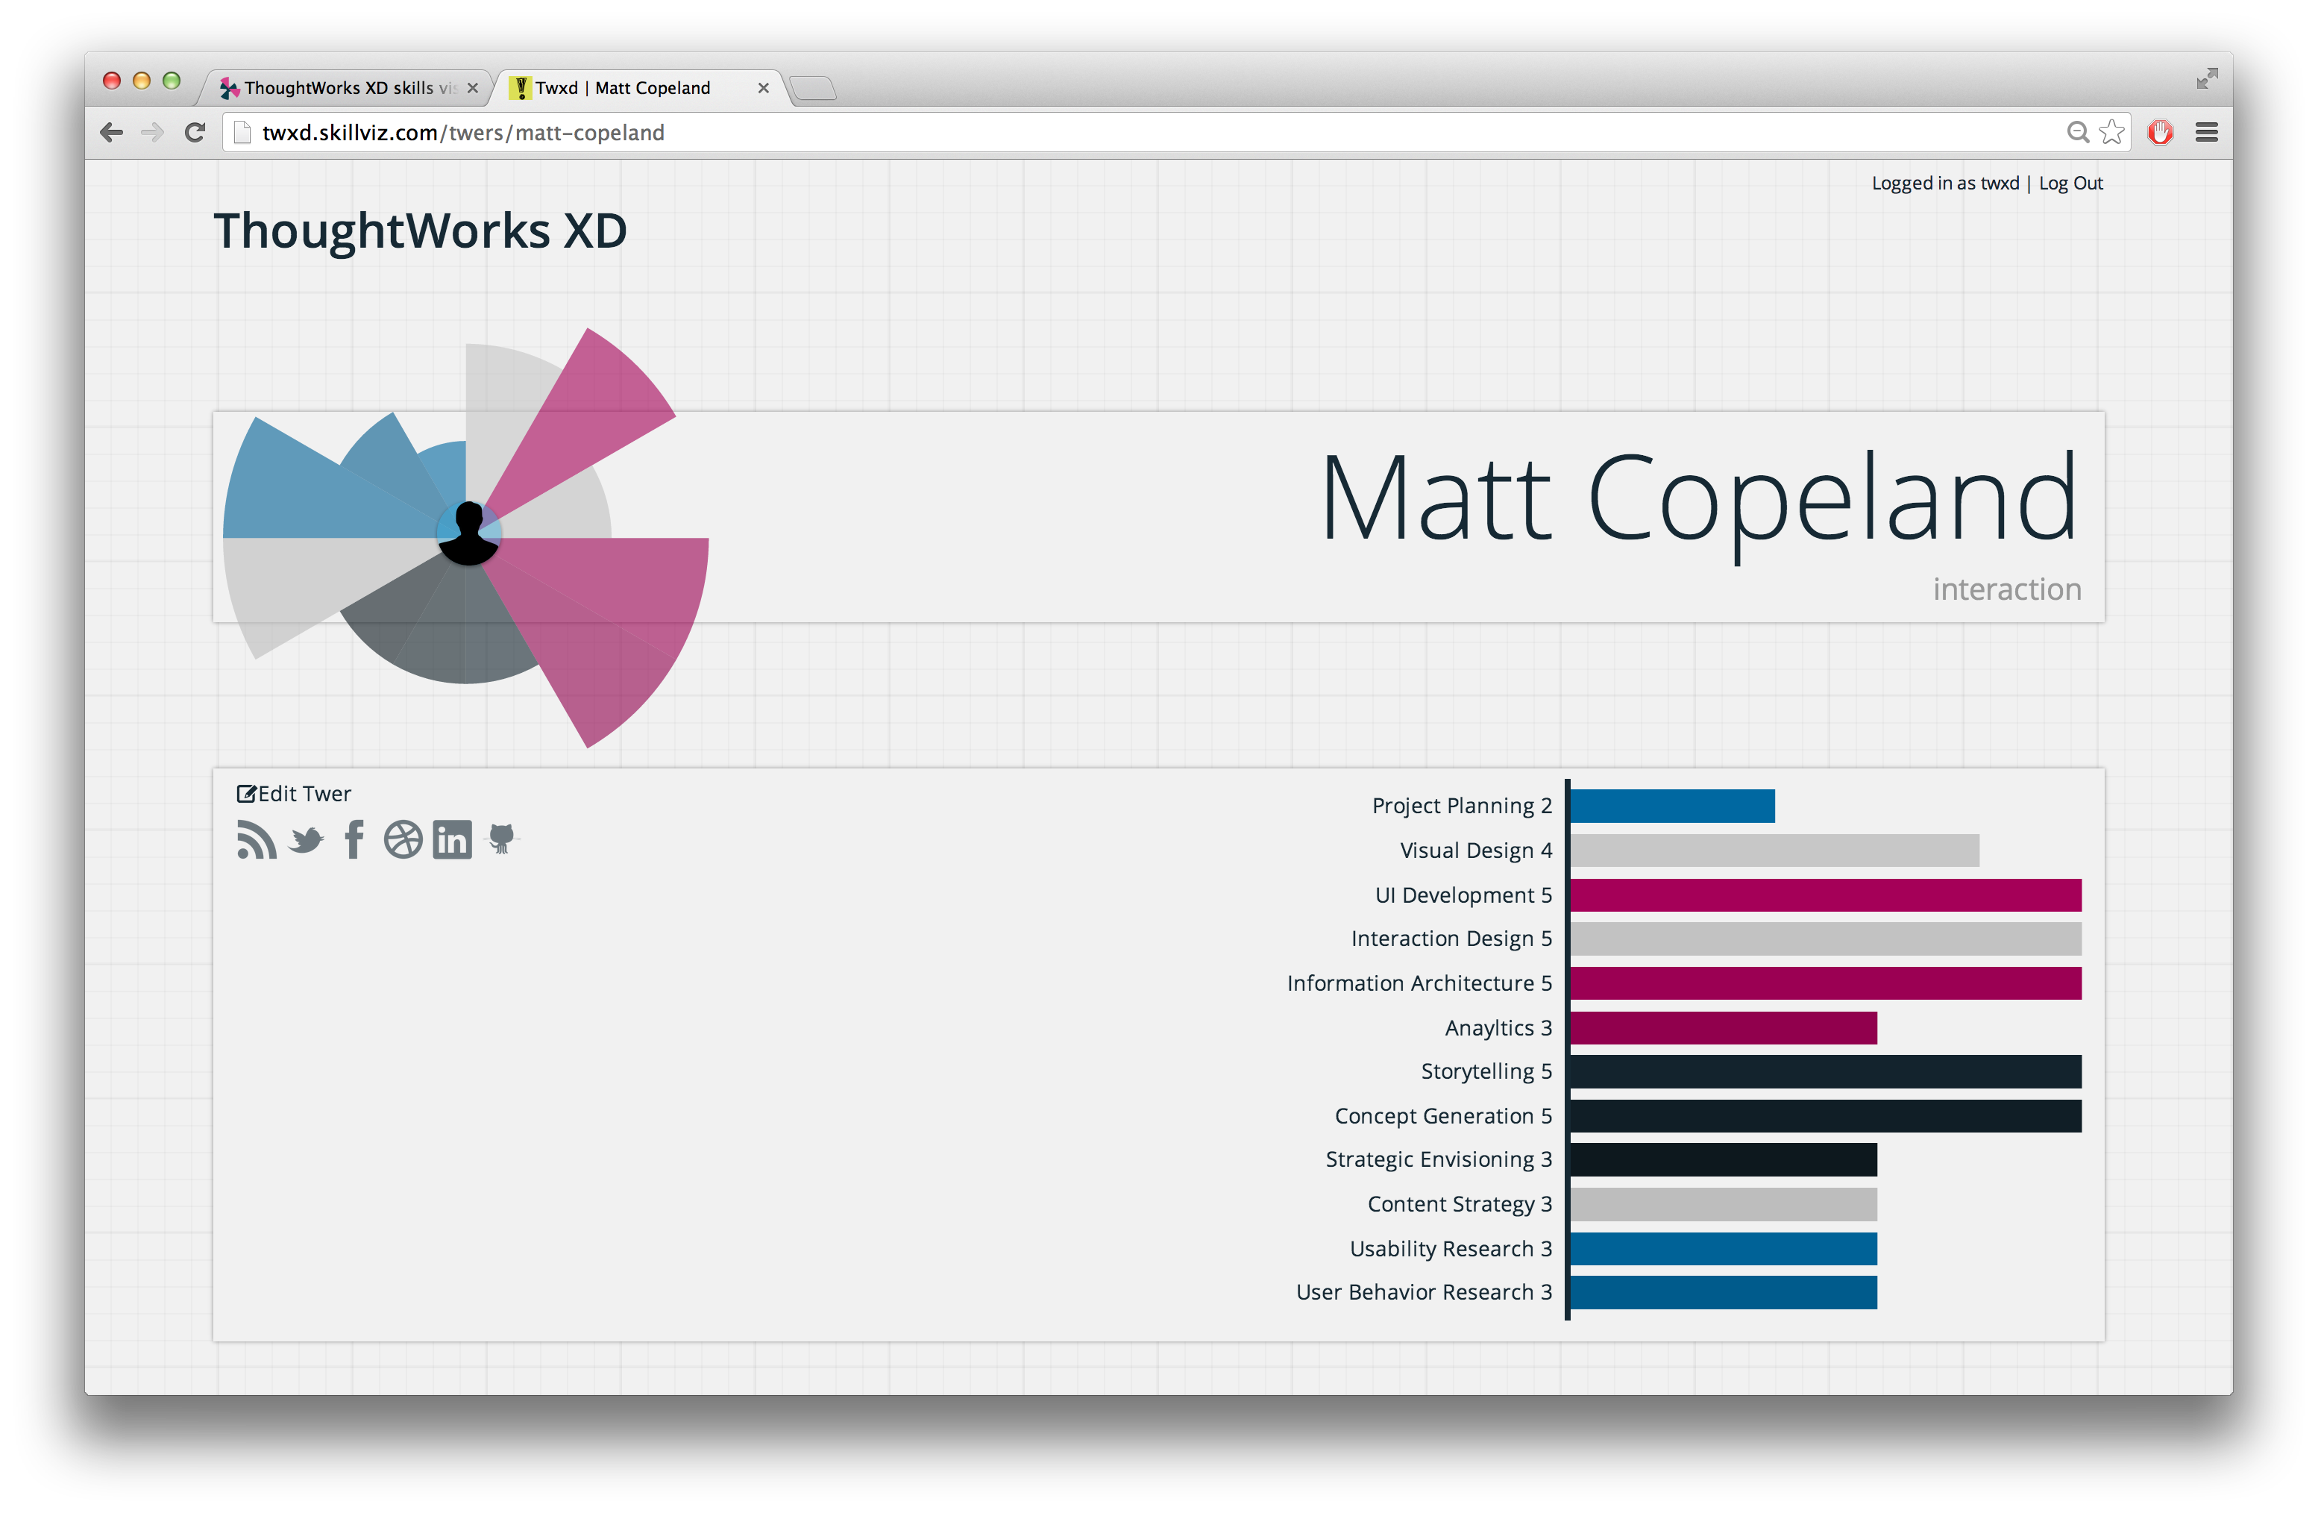Open the Twitter bird icon

click(x=307, y=840)
